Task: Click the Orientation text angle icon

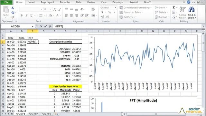Action: click(82, 9)
